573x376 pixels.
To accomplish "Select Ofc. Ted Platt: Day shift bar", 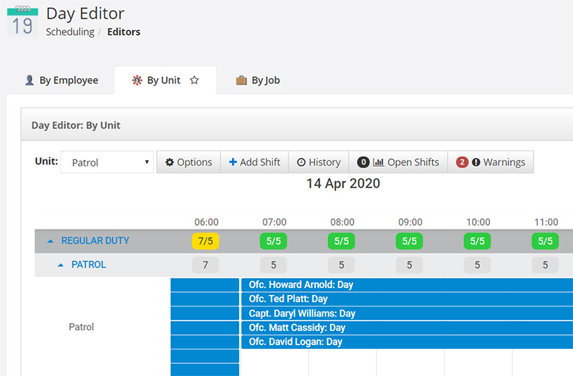I will coord(407,299).
